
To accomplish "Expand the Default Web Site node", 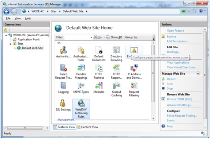I will tap(15, 48).
